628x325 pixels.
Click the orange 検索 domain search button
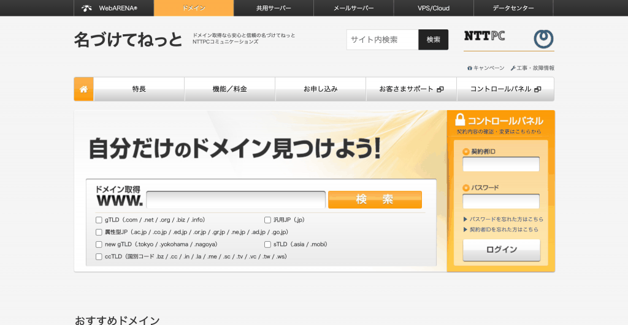(375, 200)
